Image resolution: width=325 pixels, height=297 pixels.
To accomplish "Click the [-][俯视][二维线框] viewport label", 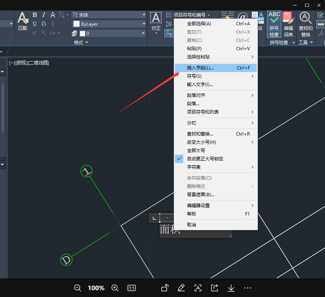I will 29,63.
